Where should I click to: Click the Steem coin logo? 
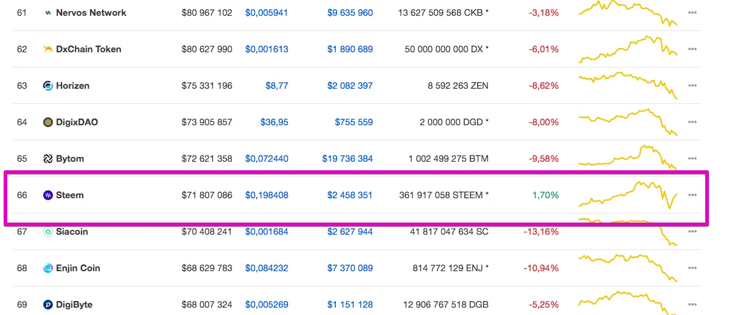point(48,195)
